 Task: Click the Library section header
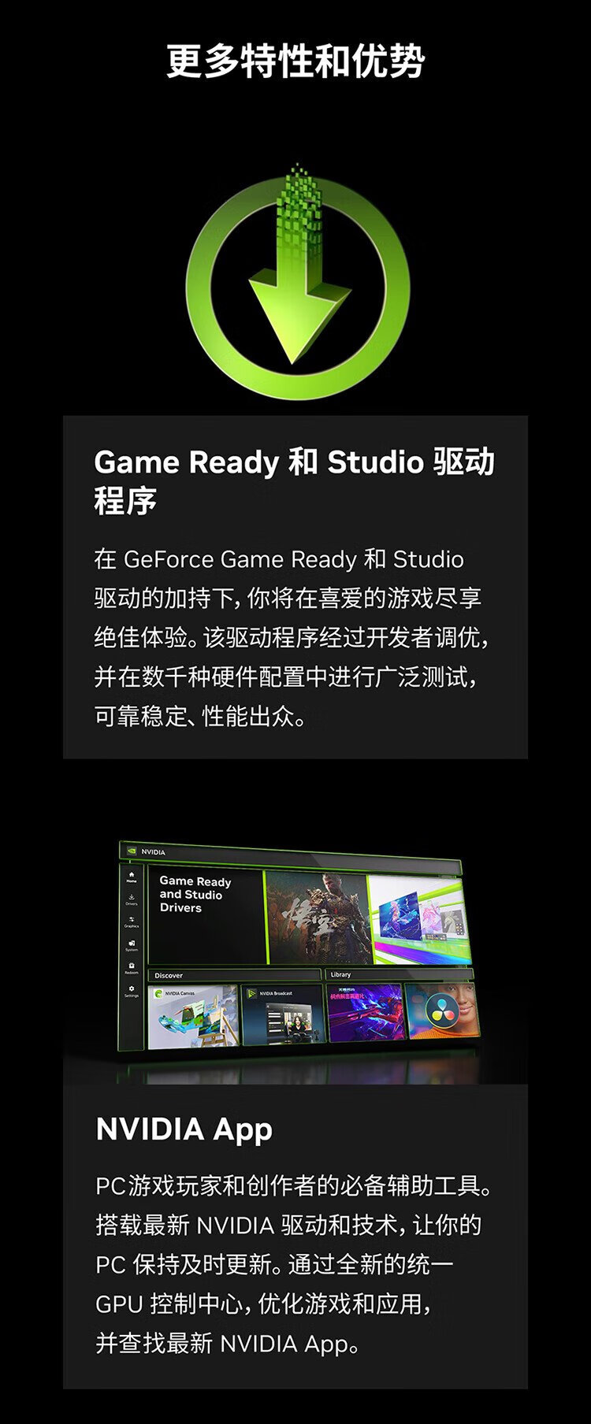point(340,974)
